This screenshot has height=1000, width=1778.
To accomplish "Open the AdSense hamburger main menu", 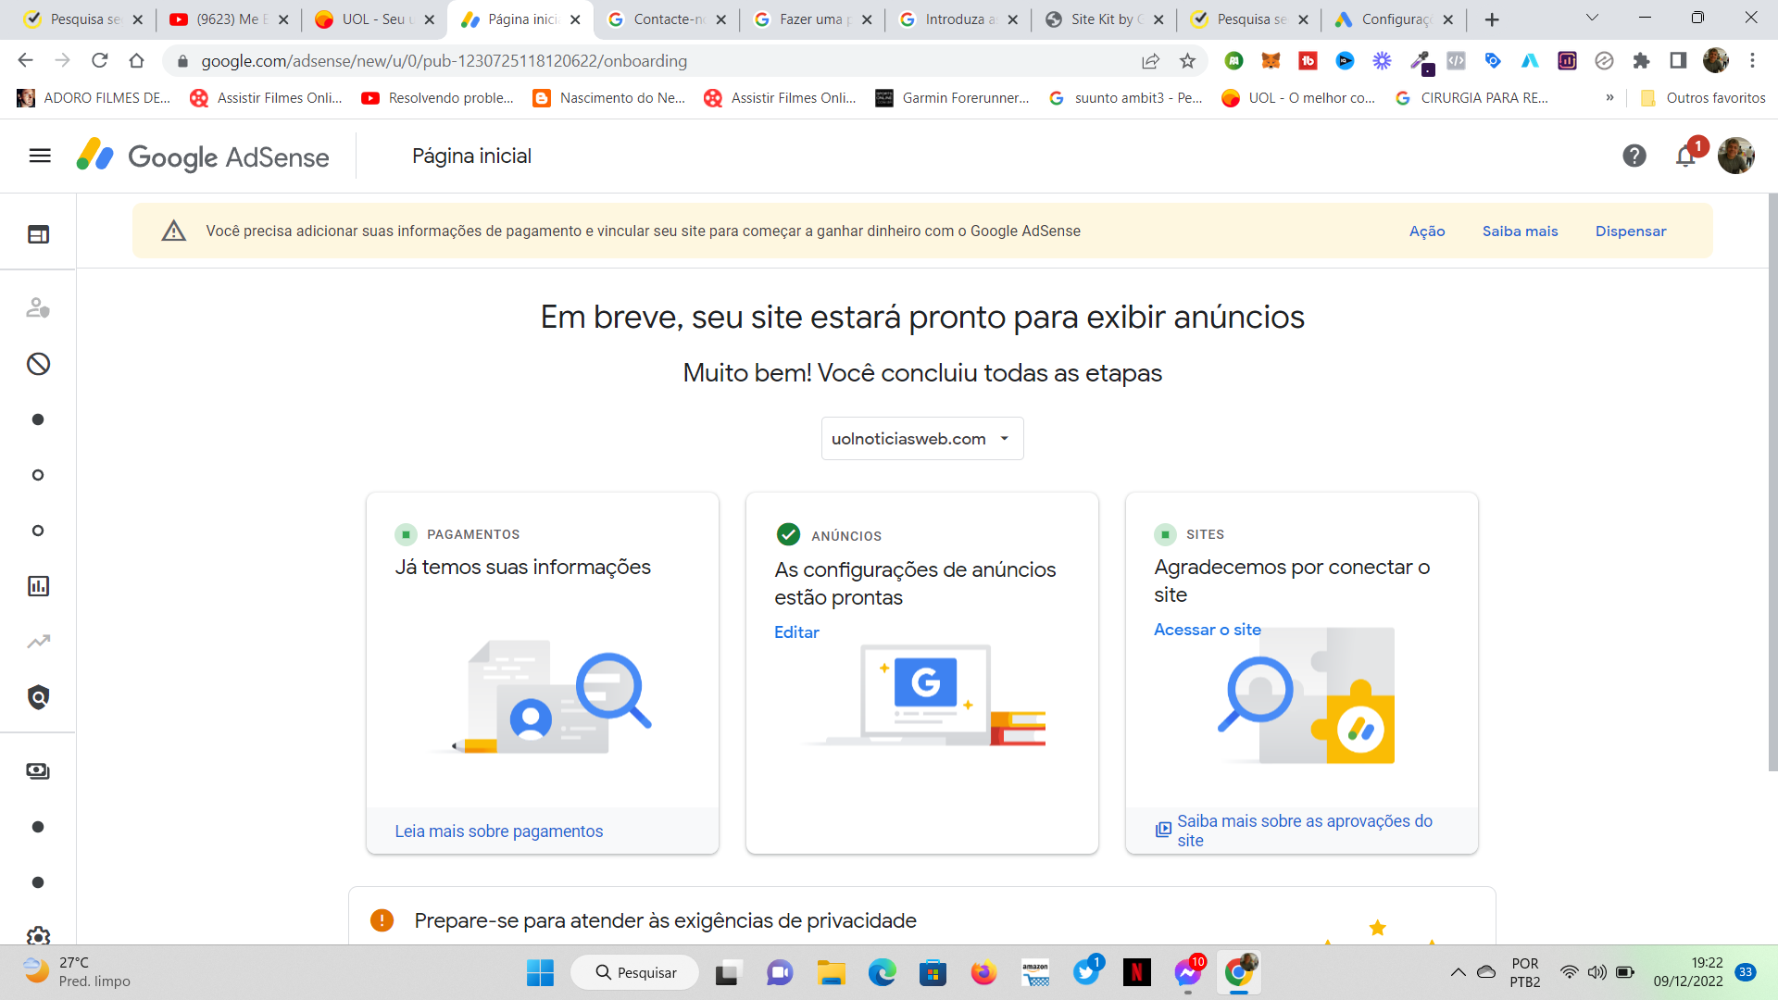I will (40, 156).
